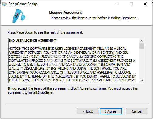The image size is (153, 119).
Task: Click the SnapGene Setup title bar text
Action: pyautogui.click(x=23, y=4)
